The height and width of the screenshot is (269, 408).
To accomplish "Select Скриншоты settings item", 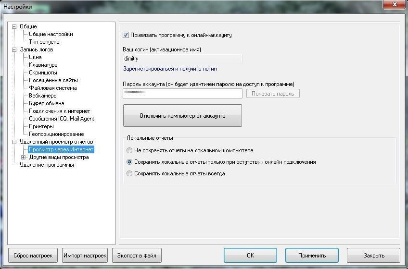I will pyautogui.click(x=43, y=73).
